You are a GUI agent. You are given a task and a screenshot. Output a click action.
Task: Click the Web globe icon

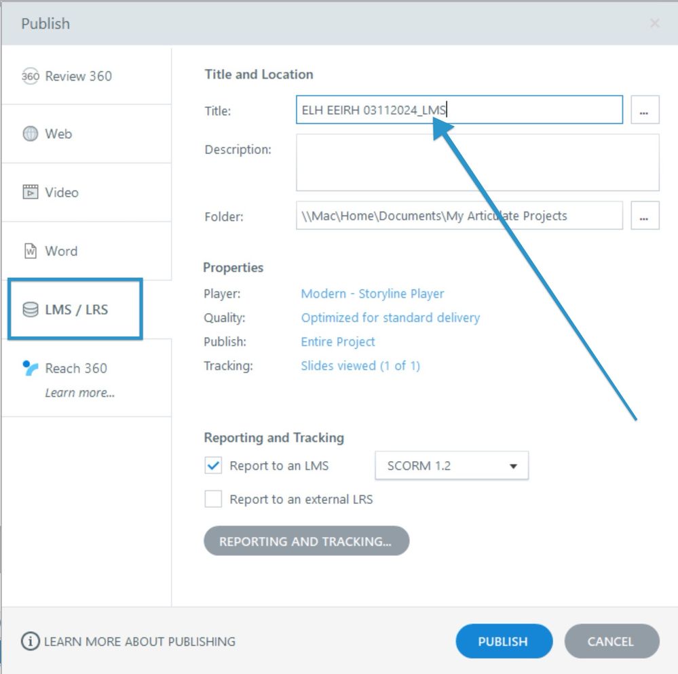pos(31,134)
